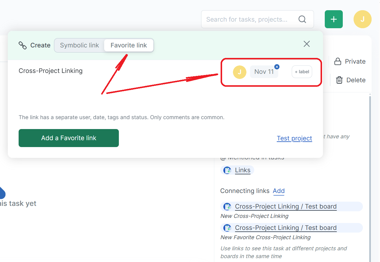Click the Links task icon
The image size is (380, 262).
228,170
